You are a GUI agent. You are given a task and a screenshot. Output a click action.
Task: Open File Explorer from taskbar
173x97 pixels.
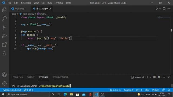click(x=71, y=95)
